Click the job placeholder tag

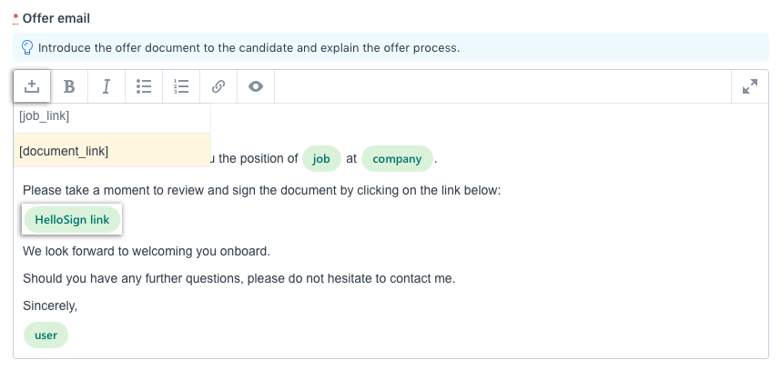pyautogui.click(x=321, y=159)
